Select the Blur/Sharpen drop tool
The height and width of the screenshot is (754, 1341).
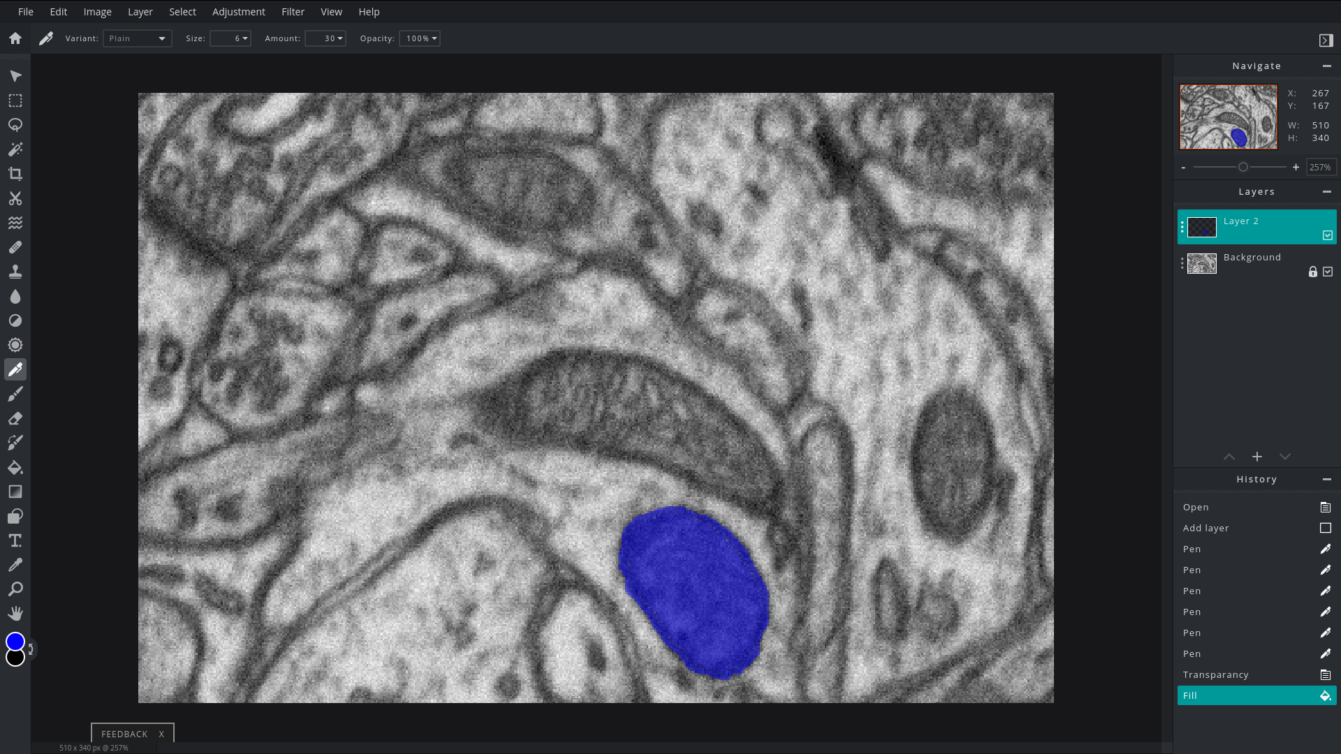[15, 296]
